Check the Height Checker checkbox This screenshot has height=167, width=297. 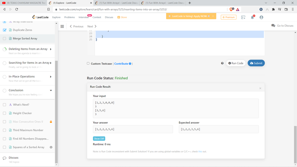tap(4, 113)
